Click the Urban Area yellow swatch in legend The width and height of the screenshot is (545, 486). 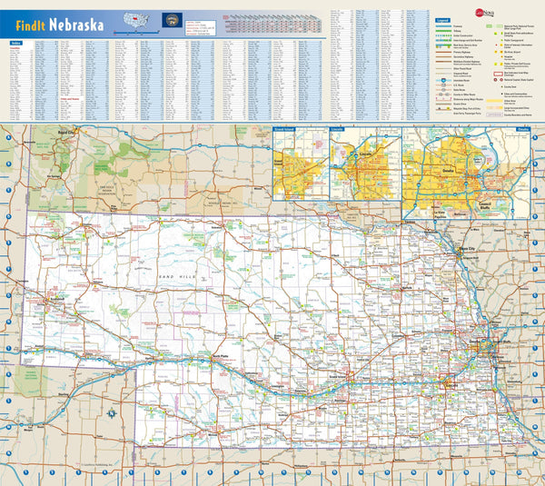point(495,101)
